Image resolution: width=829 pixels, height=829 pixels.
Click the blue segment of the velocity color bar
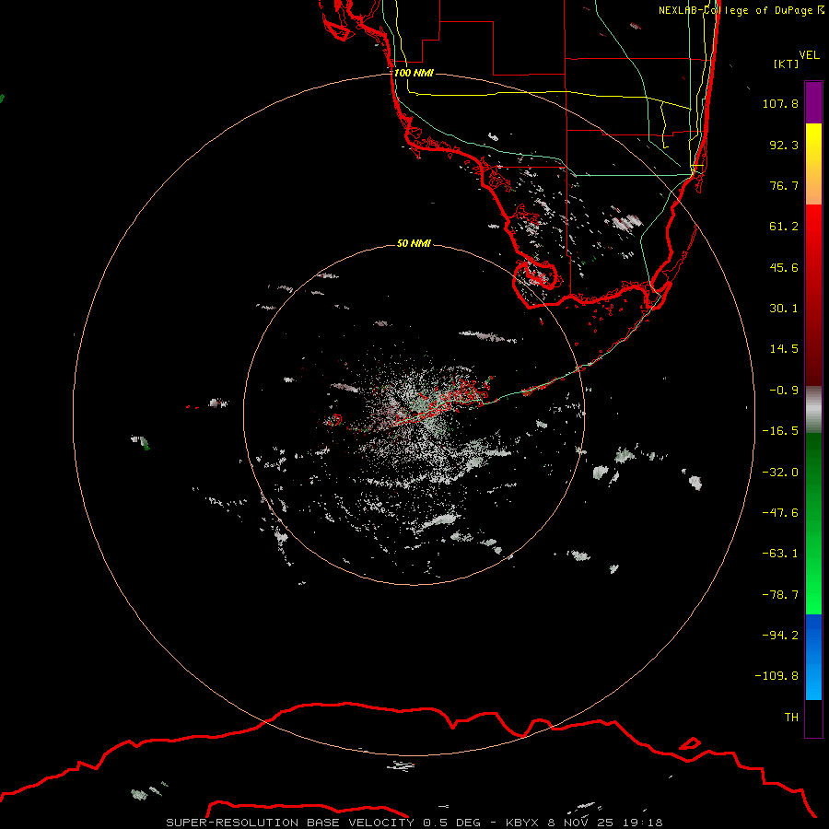click(813, 657)
